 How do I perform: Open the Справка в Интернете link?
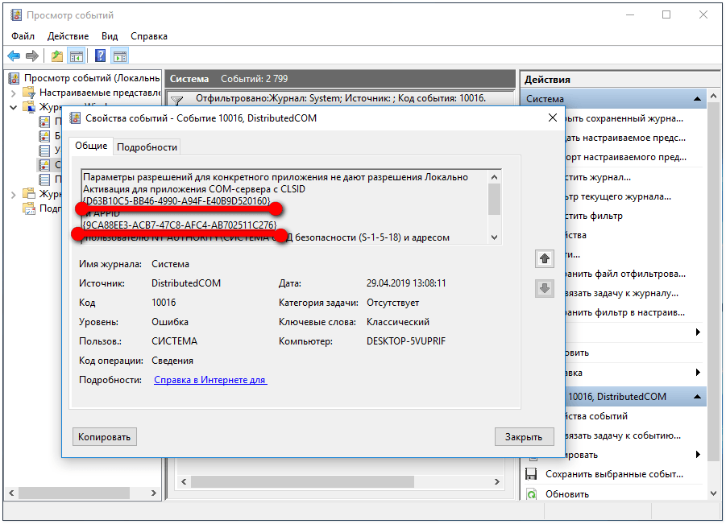coord(210,380)
